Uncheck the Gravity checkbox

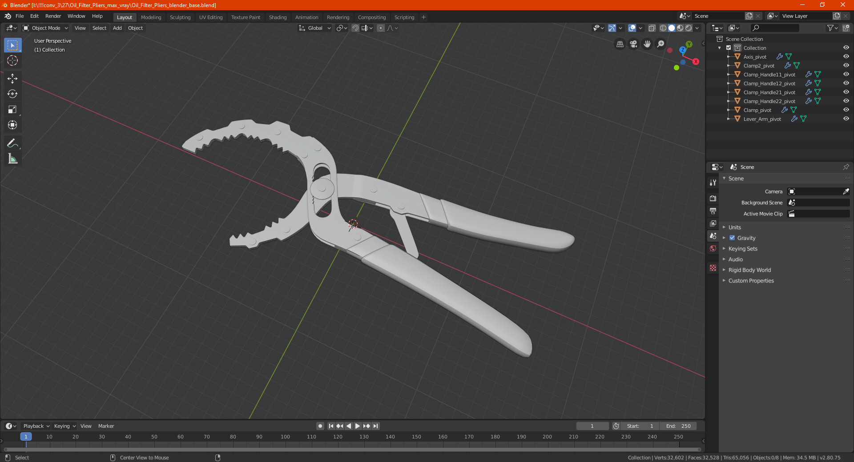[x=732, y=238]
